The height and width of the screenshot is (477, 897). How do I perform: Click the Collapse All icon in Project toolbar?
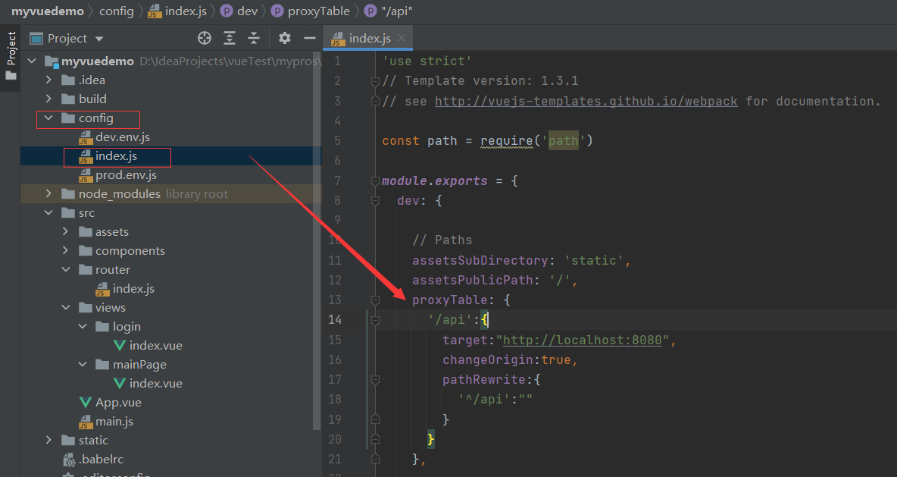pos(254,37)
